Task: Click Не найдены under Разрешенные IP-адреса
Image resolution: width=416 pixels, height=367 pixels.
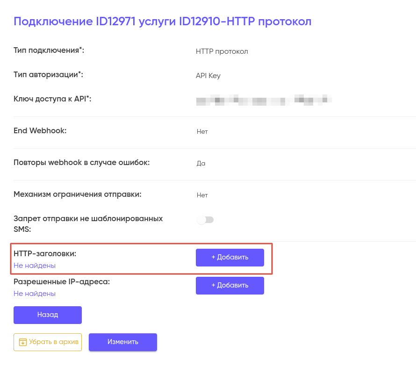Action: click(35, 294)
